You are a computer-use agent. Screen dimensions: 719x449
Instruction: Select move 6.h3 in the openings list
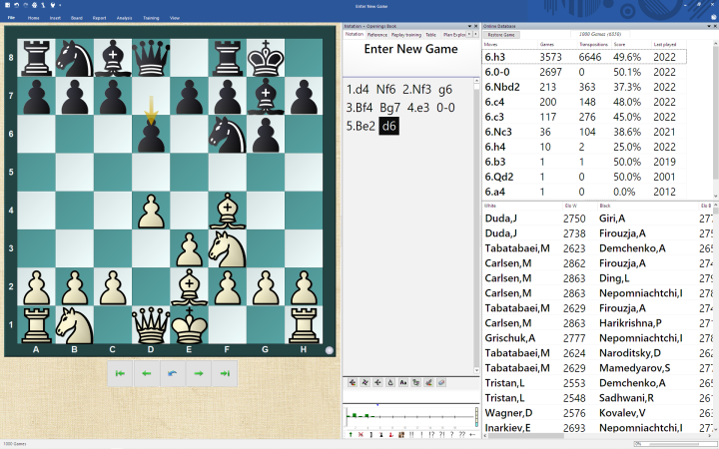point(496,57)
